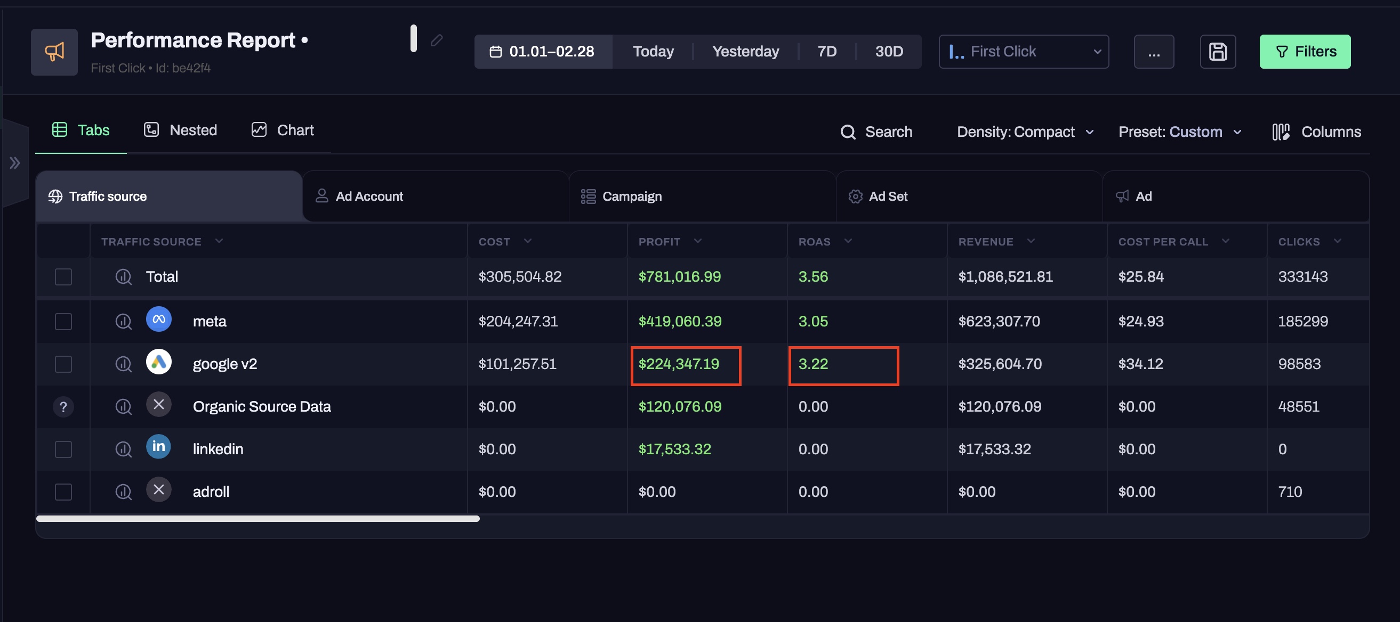Click the Search field

(x=876, y=132)
